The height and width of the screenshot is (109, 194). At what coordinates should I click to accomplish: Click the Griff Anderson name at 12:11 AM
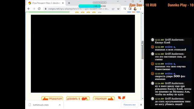tap(175, 40)
